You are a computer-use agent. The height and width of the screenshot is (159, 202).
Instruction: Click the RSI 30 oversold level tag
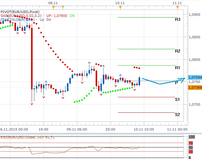(191, 152)
